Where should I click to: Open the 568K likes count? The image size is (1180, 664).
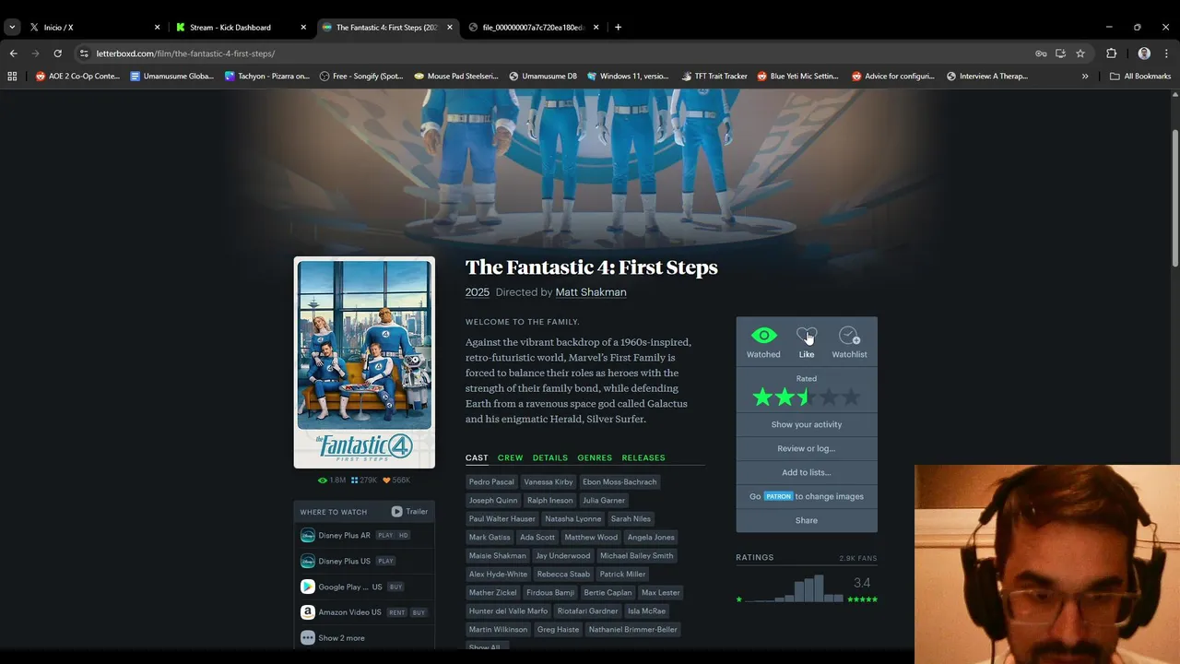tap(396, 480)
